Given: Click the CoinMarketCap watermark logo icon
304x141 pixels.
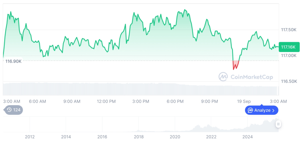Looking at the screenshot, I should tap(223, 77).
